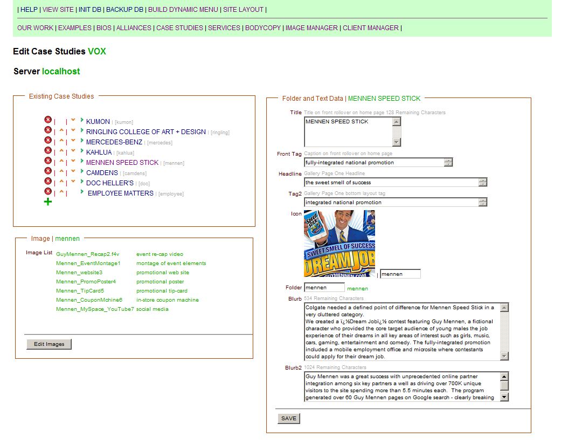Move DOC HELLER'S down in the list
Viewport: 568px width, 445px height.
[x=73, y=182]
